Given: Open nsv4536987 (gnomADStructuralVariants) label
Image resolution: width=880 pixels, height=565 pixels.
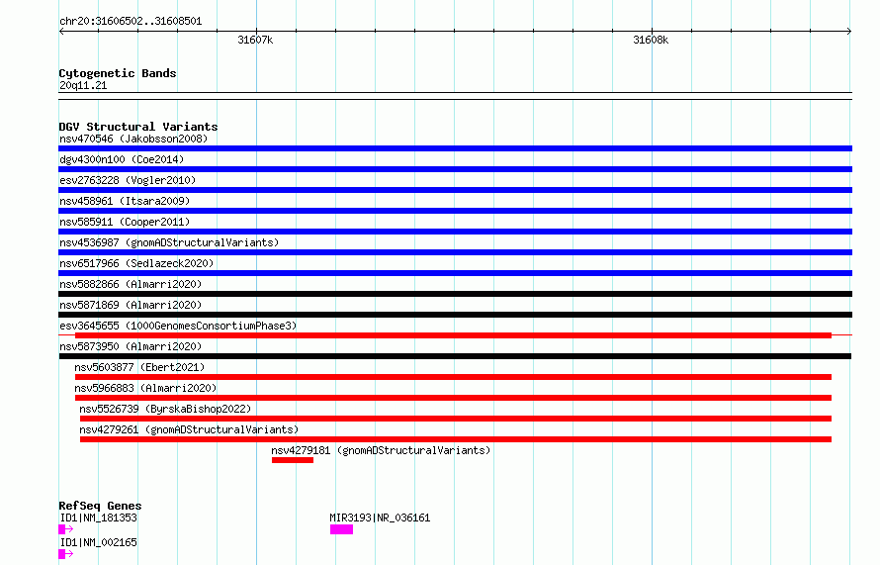Looking at the screenshot, I should pos(169,242).
